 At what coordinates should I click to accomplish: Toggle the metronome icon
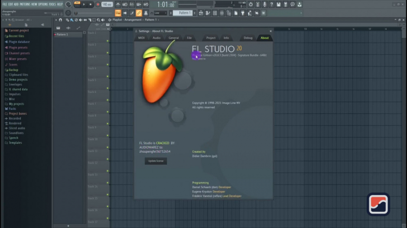pyautogui.click(x=118, y=5)
